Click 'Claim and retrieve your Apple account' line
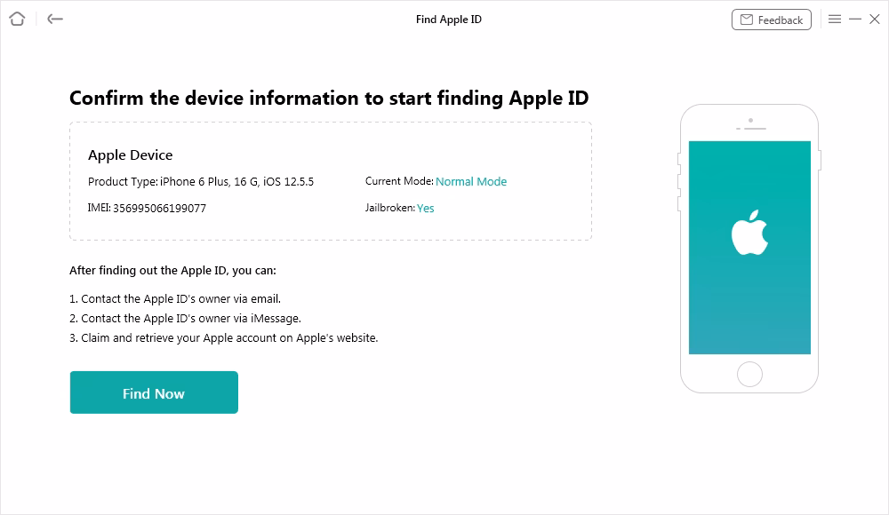889x515 pixels. pyautogui.click(x=223, y=337)
